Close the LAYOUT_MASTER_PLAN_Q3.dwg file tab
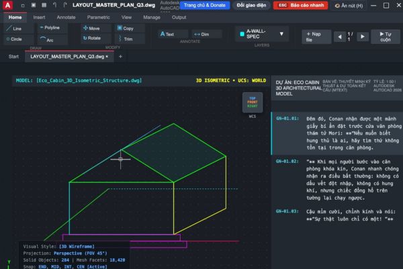403x269 pixels. (107, 56)
